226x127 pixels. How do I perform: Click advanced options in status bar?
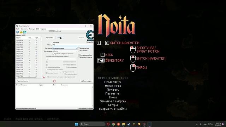[x=26, y=108]
